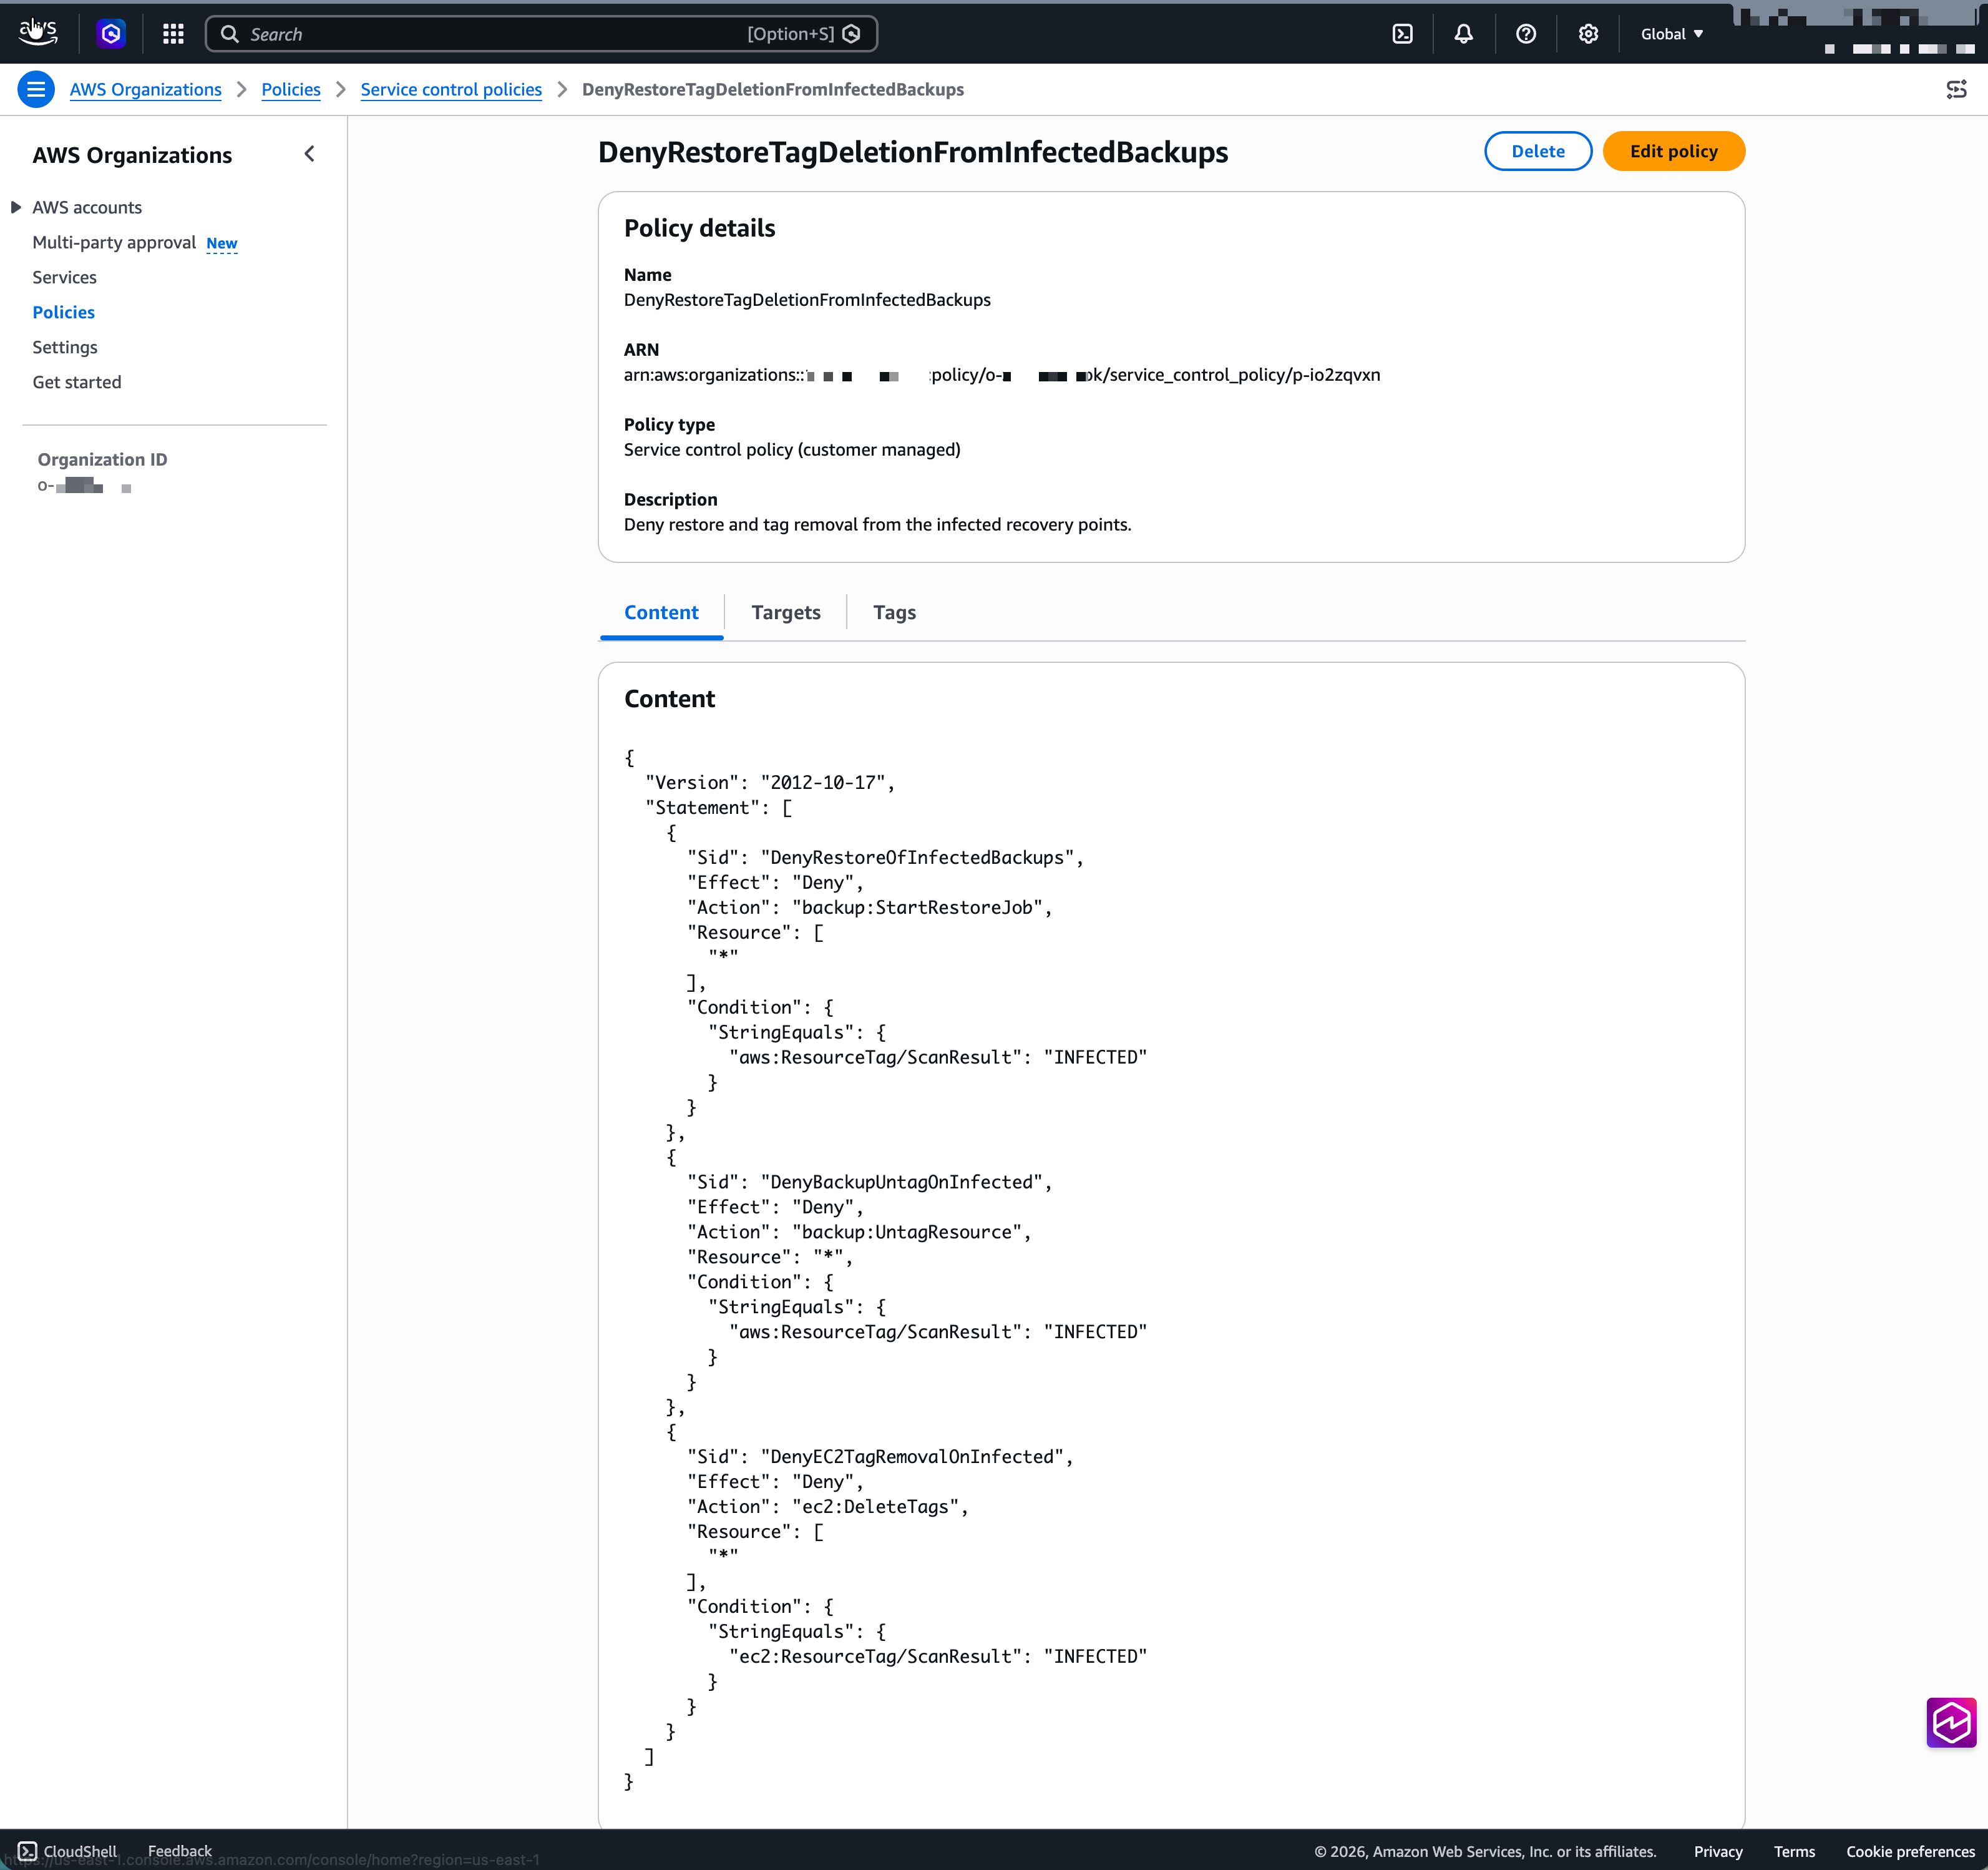Open Services in the sidebar
1988x1870 pixels.
(x=64, y=277)
